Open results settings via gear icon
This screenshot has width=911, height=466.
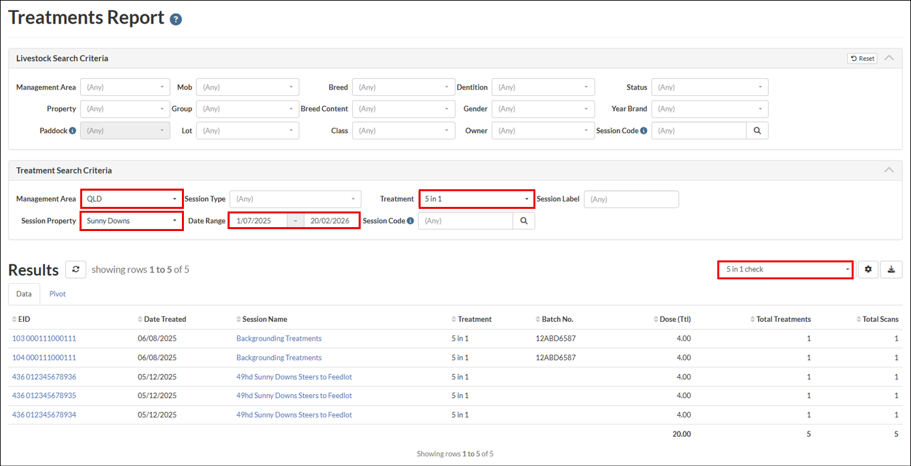(868, 270)
